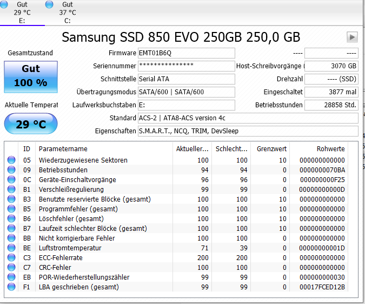Select the E: drive tab with 29 °C
Image resolution: width=365 pixels, height=304 pixels.
tap(22, 12)
